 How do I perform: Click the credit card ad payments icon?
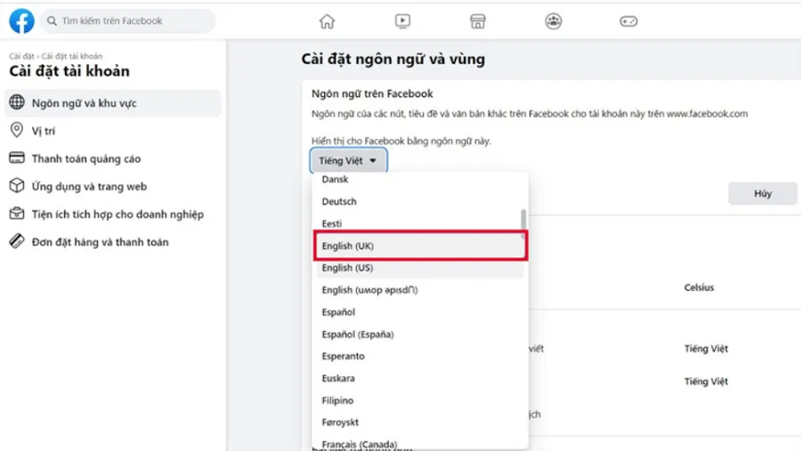coord(17,157)
